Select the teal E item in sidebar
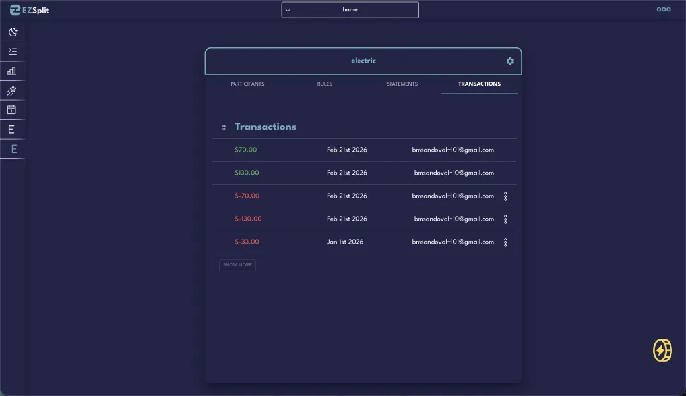The height and width of the screenshot is (396, 686). (x=14, y=149)
